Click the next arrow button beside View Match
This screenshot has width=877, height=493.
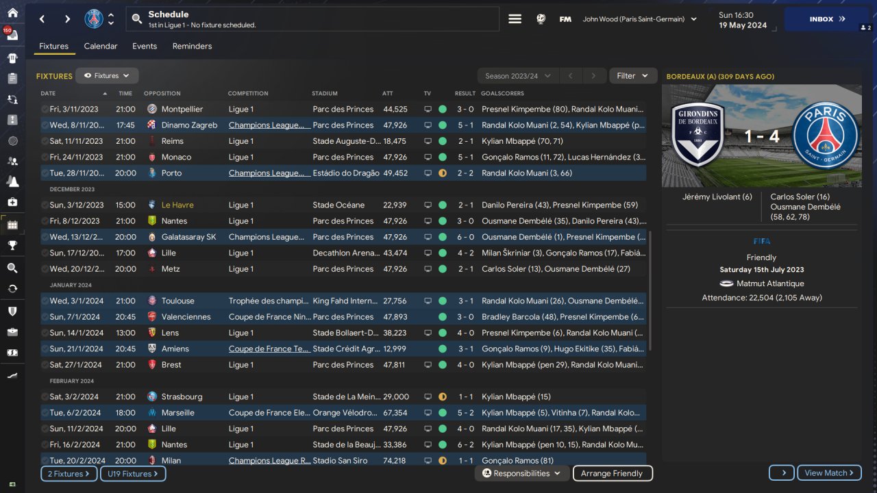pyautogui.click(x=782, y=472)
